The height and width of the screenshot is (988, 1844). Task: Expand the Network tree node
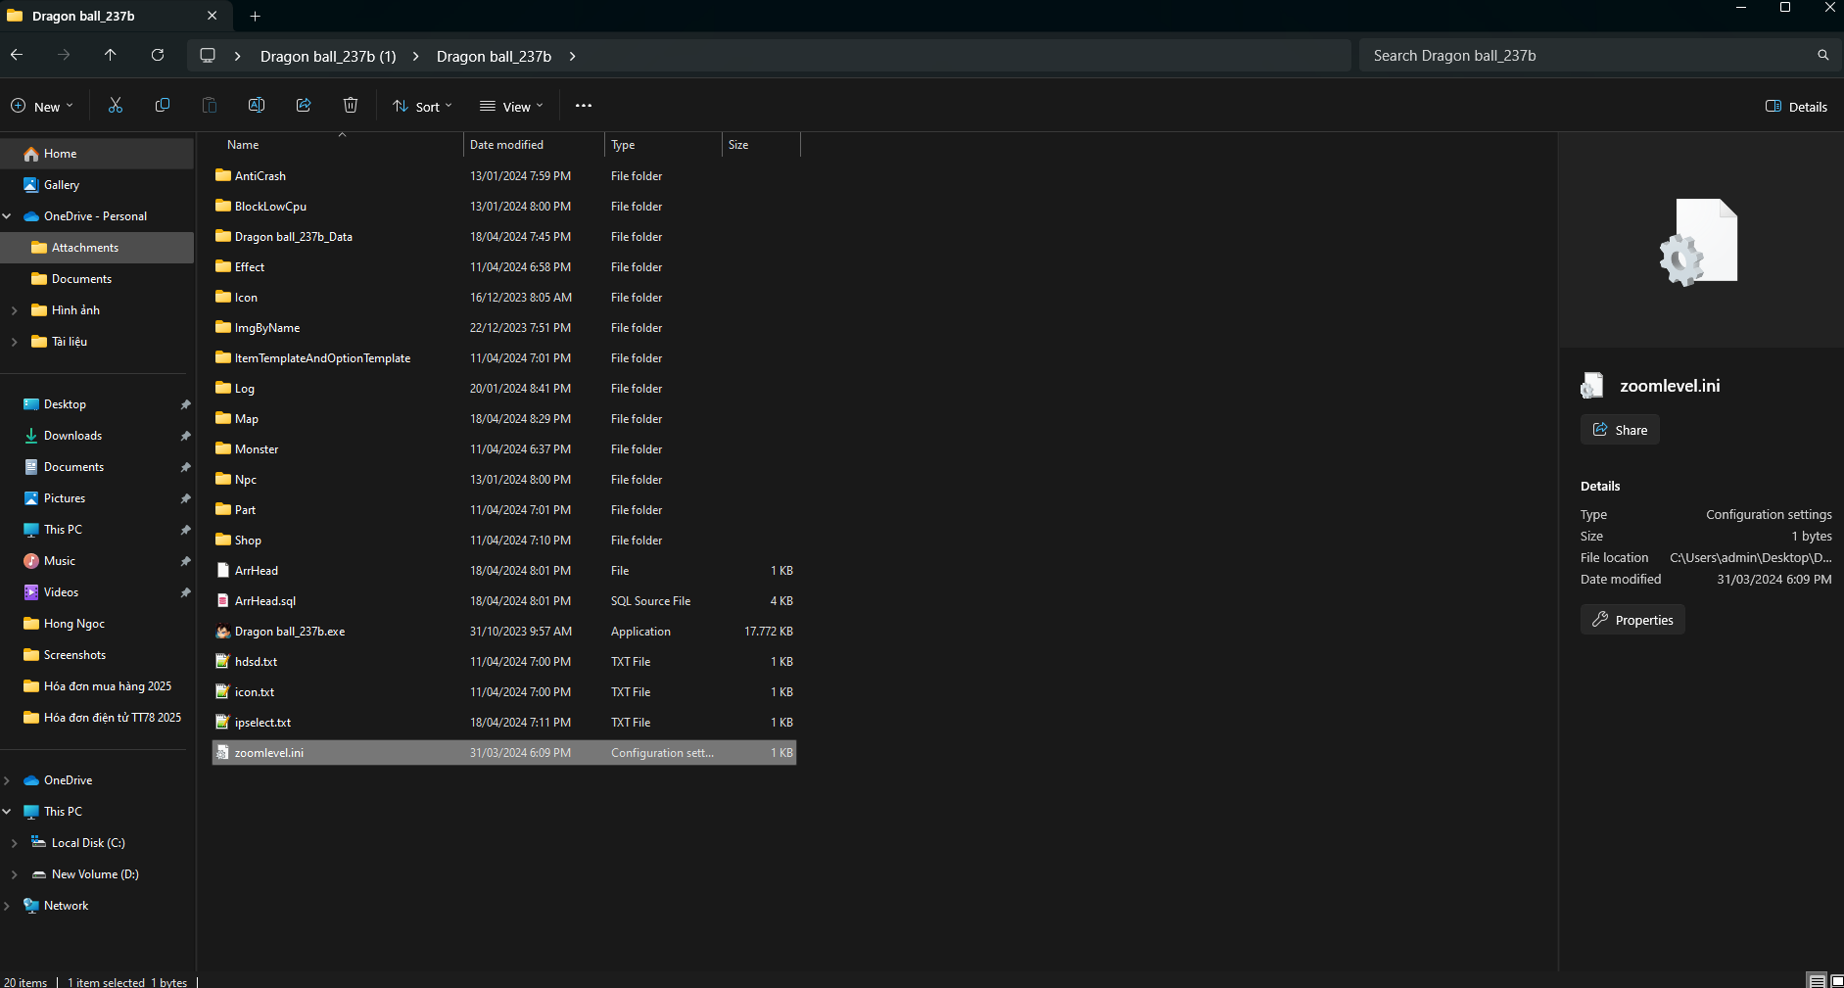[x=7, y=906]
